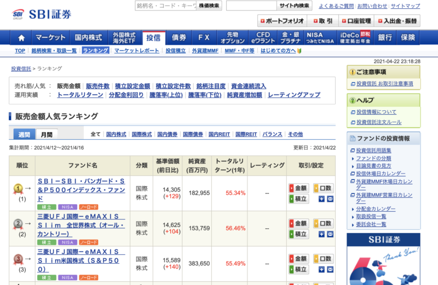The width and height of the screenshot is (438, 285).
Task: Open よくあるご質問 link
Action: (336, 6)
